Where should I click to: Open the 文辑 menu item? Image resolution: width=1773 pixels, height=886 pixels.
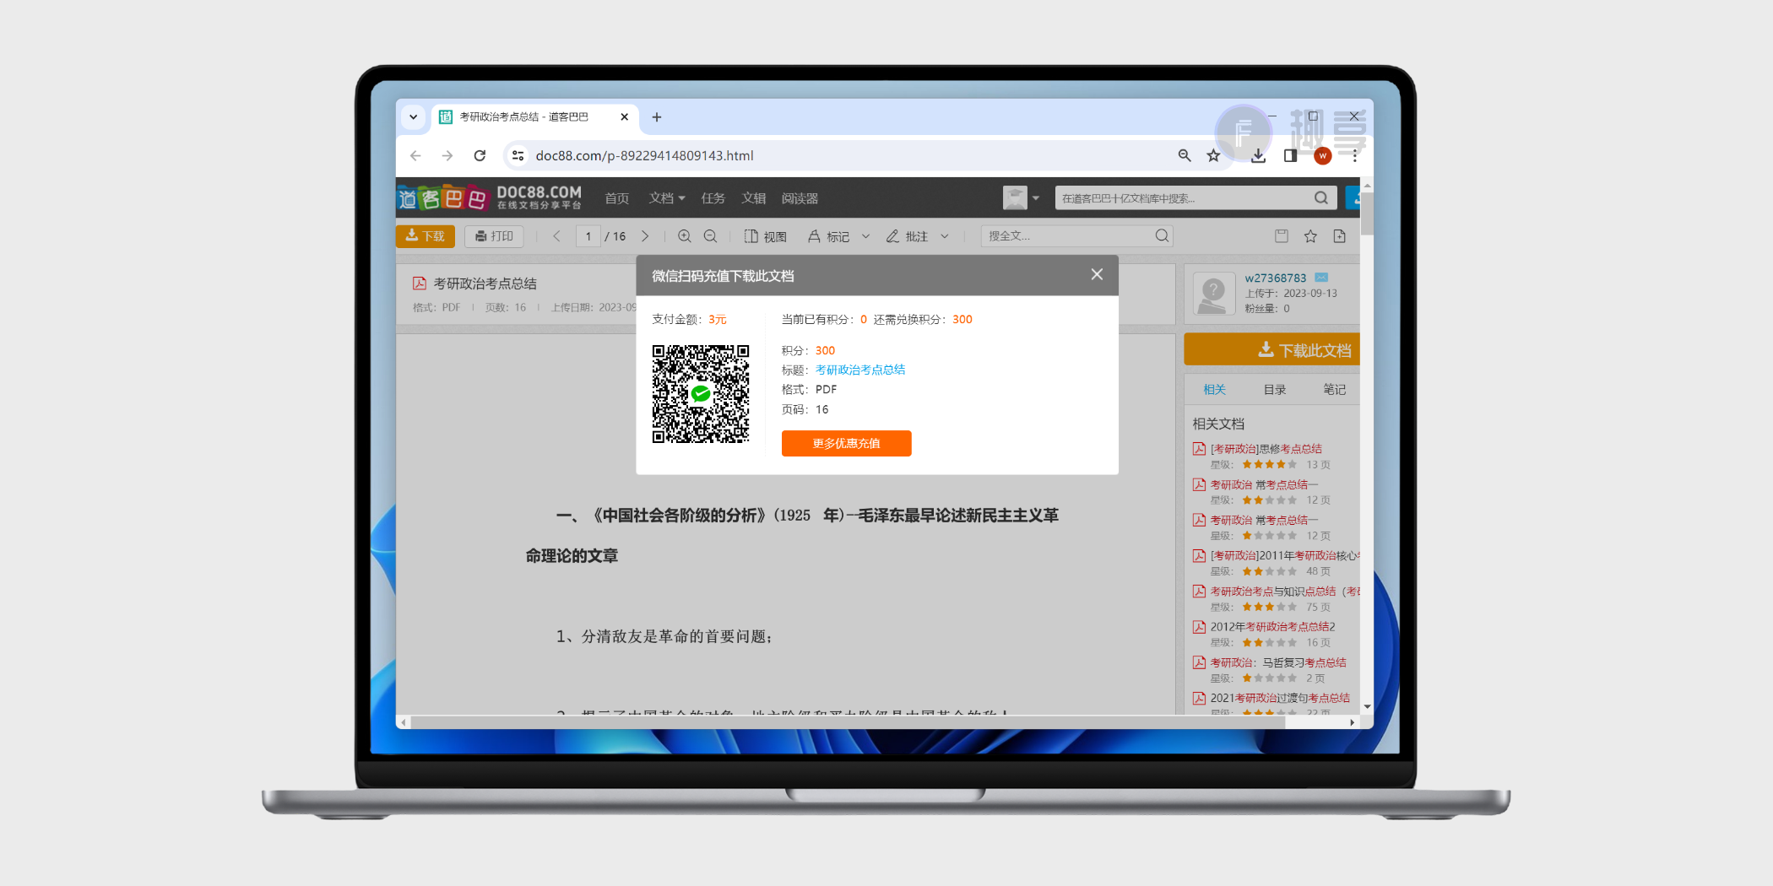(754, 198)
